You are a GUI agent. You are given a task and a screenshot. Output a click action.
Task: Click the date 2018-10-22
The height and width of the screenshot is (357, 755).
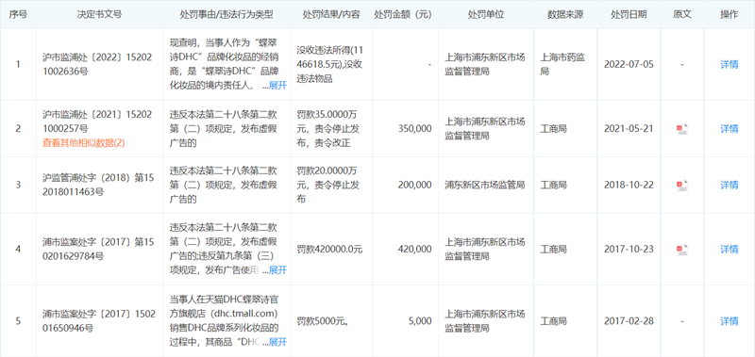click(x=629, y=185)
